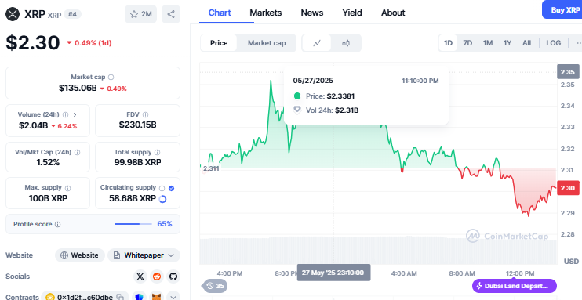Switch to the Markets tab
582x300 pixels.
pos(265,13)
